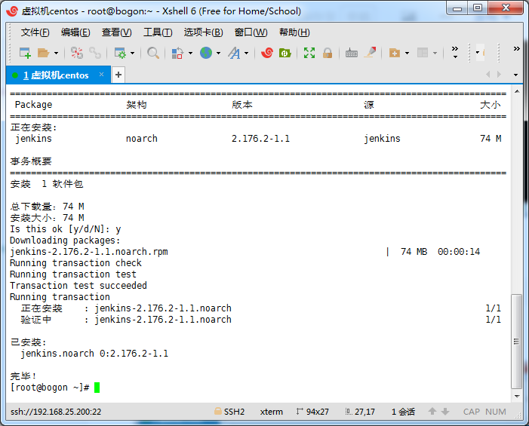The height and width of the screenshot is (426, 529).
Task: Click the status bar up arrow icon
Action: point(432,411)
